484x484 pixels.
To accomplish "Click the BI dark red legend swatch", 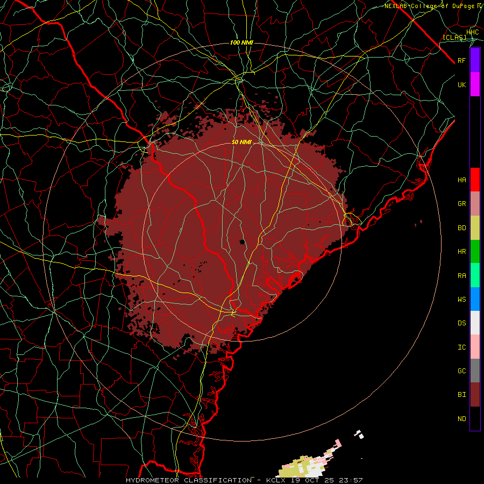I will pos(475,395).
